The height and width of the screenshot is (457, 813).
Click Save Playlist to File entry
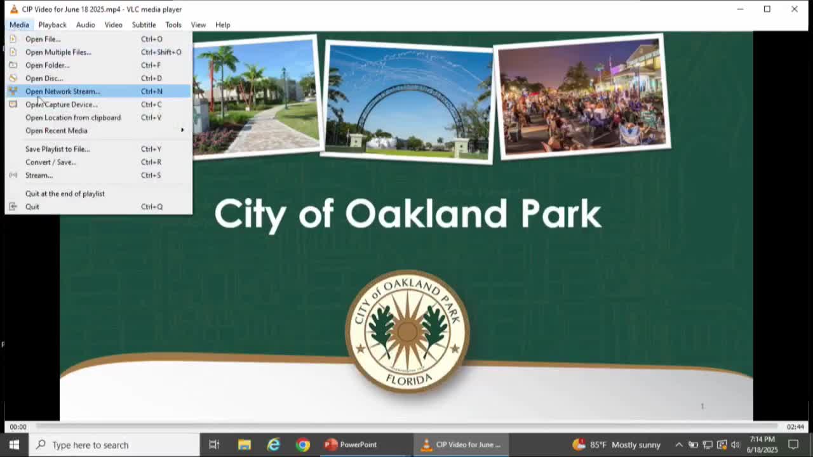pyautogui.click(x=57, y=149)
